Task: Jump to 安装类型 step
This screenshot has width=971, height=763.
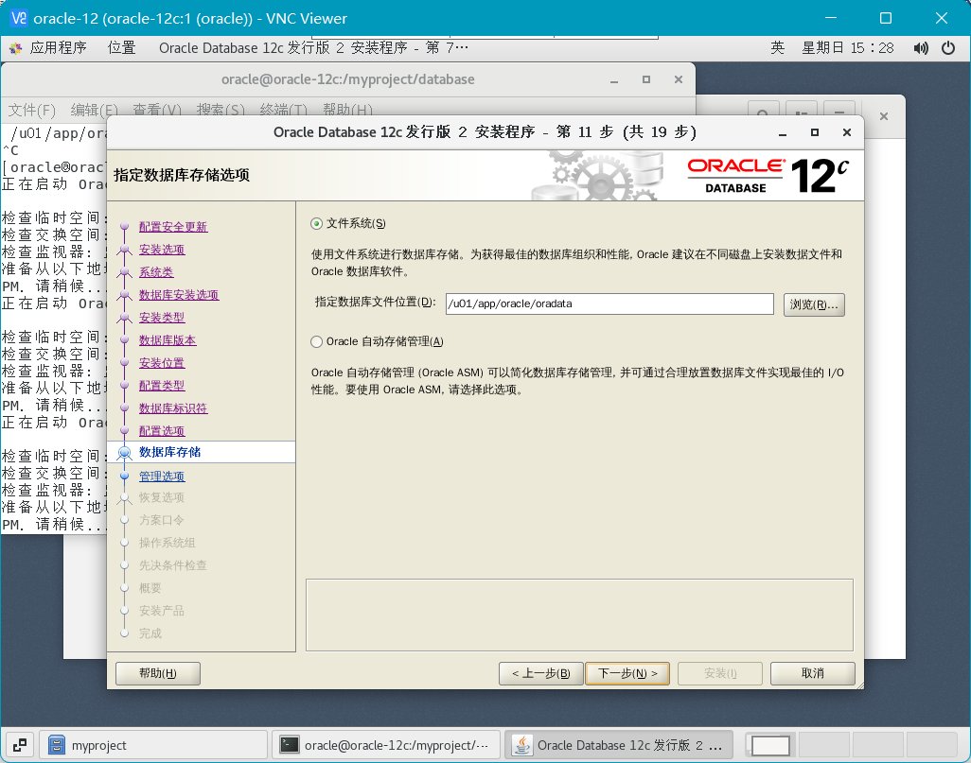Action: [162, 318]
